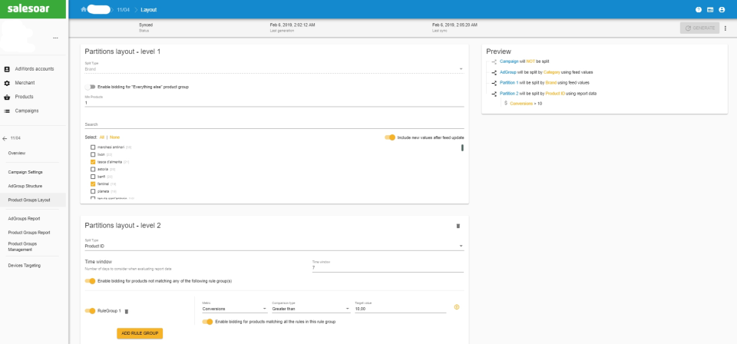Click the Min Products input field
The image size is (737, 344).
[274, 102]
